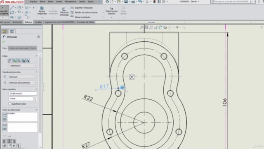
Task: Expand Mover entidades dropdown arrow
Action: pyautogui.click(x=103, y=17)
